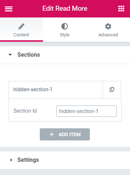Screen dimensions: 130x175
Task: Click the pencil icon for Content
Action: (21, 26)
